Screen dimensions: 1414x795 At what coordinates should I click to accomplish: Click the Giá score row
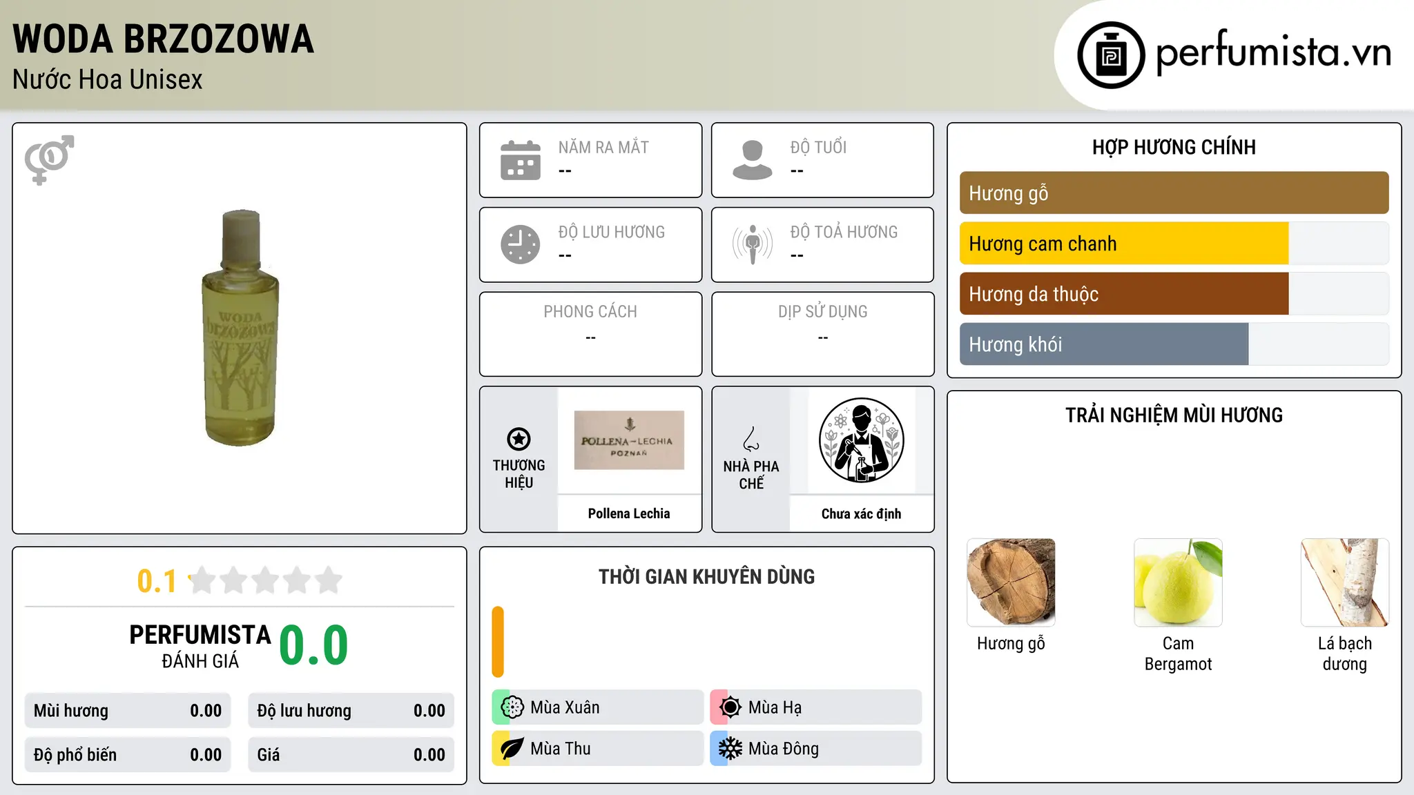click(x=351, y=755)
